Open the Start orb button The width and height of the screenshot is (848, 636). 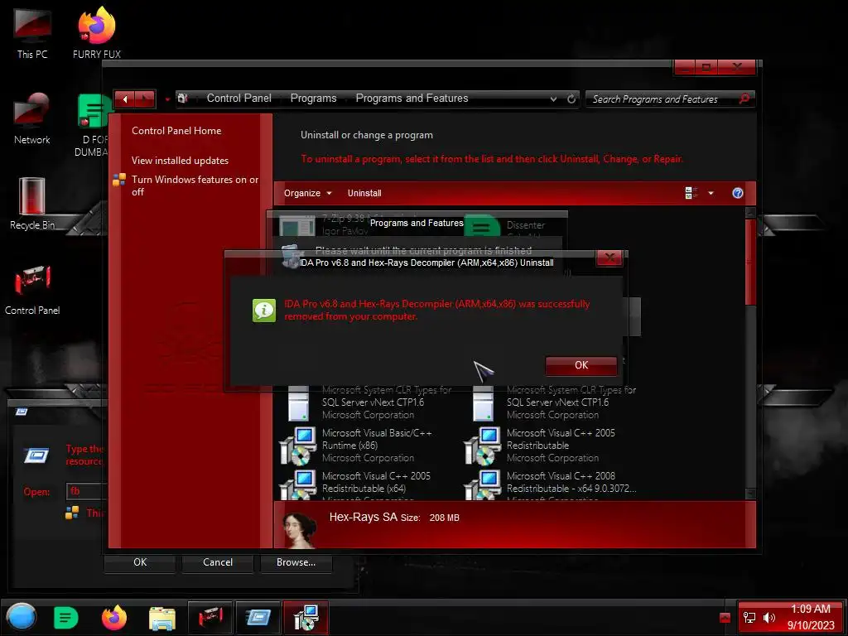tap(22, 617)
